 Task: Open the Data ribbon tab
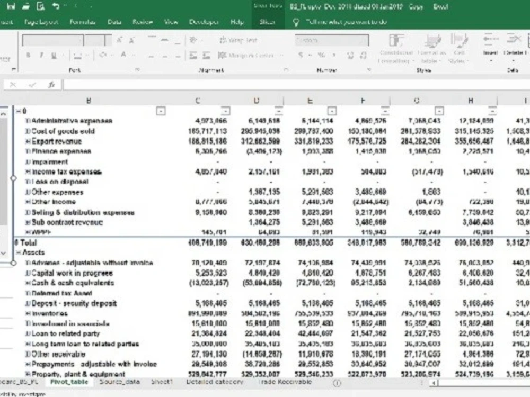tap(114, 22)
